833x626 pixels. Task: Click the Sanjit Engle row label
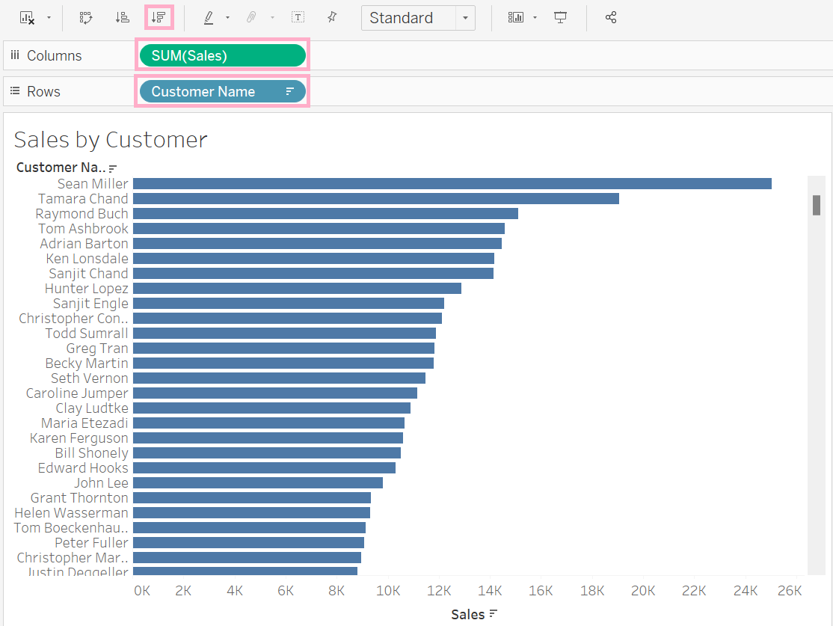pos(90,304)
